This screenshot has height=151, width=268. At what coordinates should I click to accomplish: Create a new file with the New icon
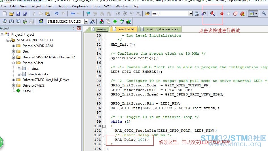pos(5,14)
